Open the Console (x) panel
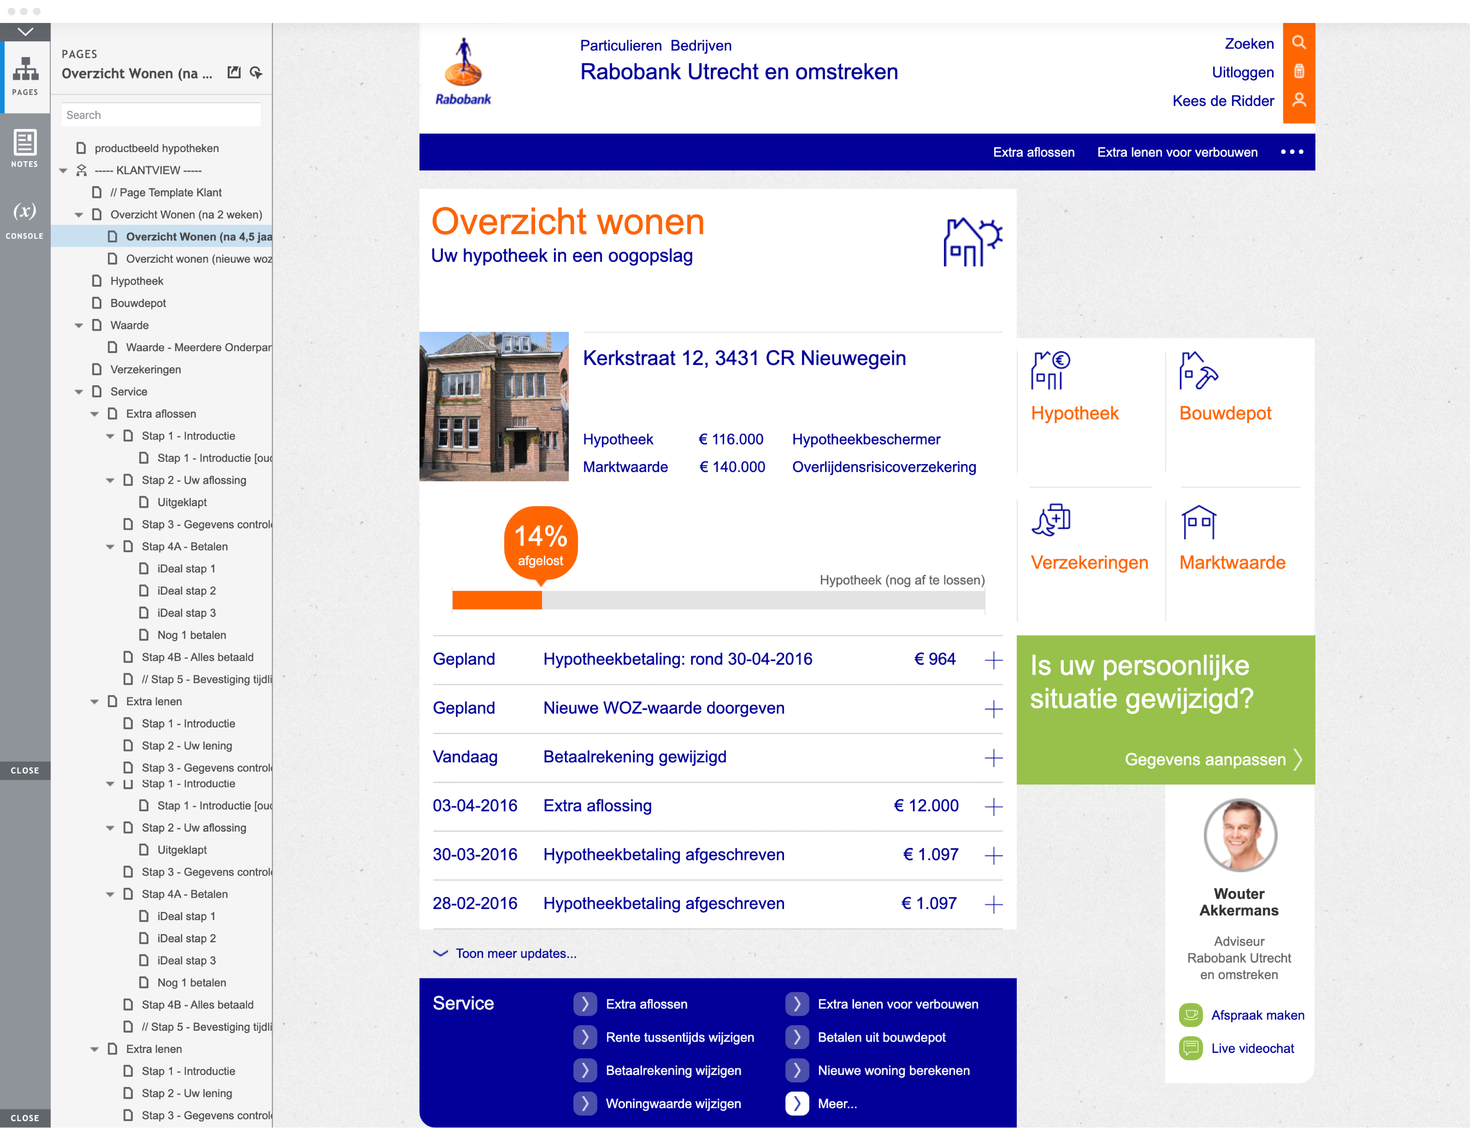 tap(25, 219)
